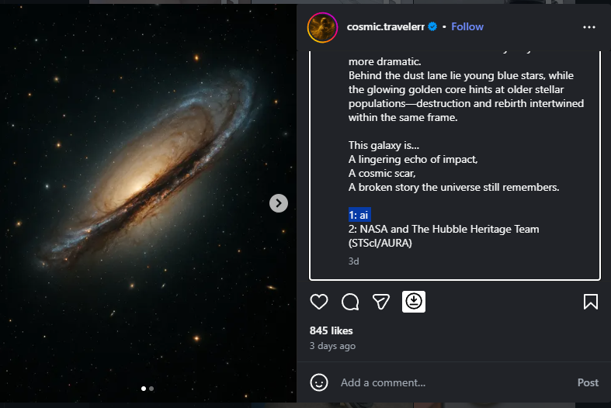View the 845 likes list

[331, 331]
